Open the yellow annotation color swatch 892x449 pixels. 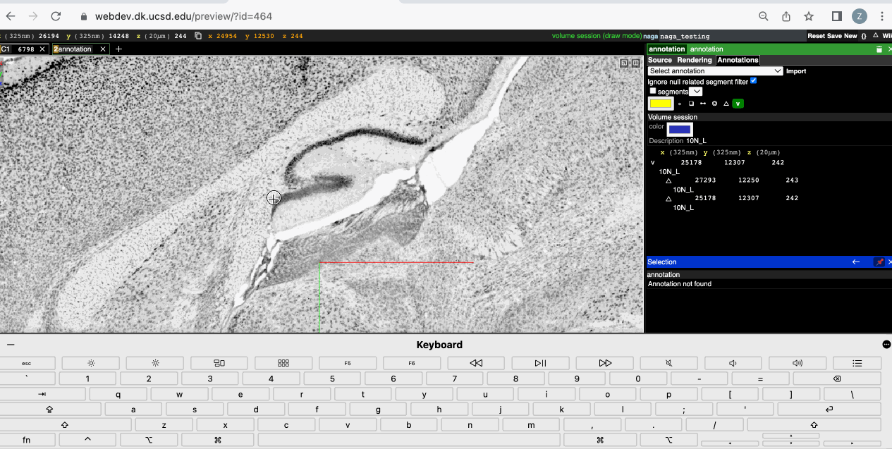coord(661,104)
